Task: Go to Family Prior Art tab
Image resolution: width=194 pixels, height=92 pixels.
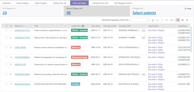Action: (60, 3)
